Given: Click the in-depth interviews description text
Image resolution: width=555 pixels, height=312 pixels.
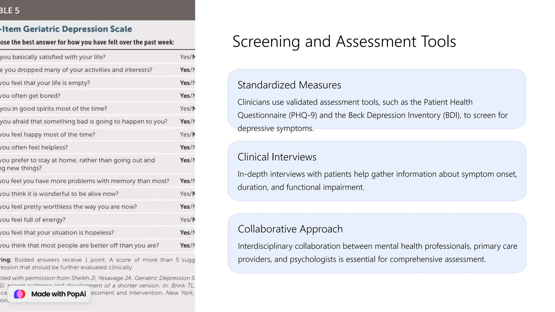Looking at the screenshot, I should click(x=377, y=180).
